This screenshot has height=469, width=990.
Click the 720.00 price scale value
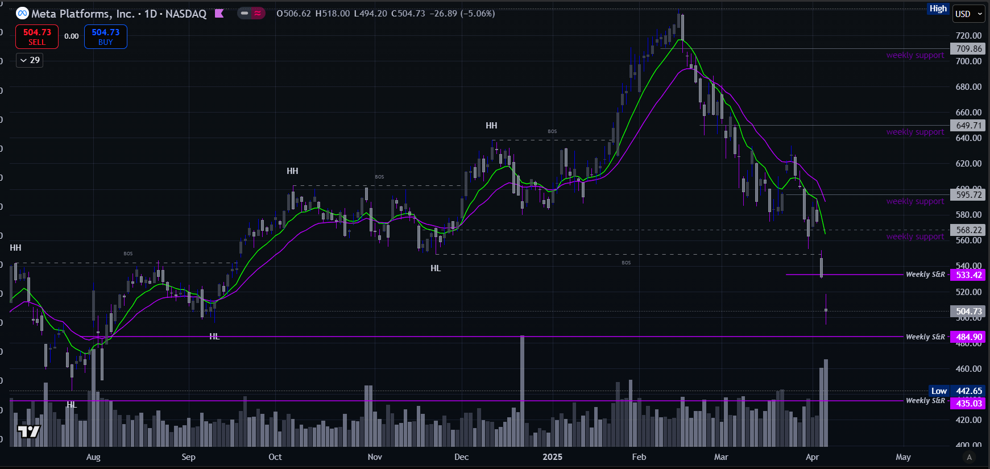[968, 36]
